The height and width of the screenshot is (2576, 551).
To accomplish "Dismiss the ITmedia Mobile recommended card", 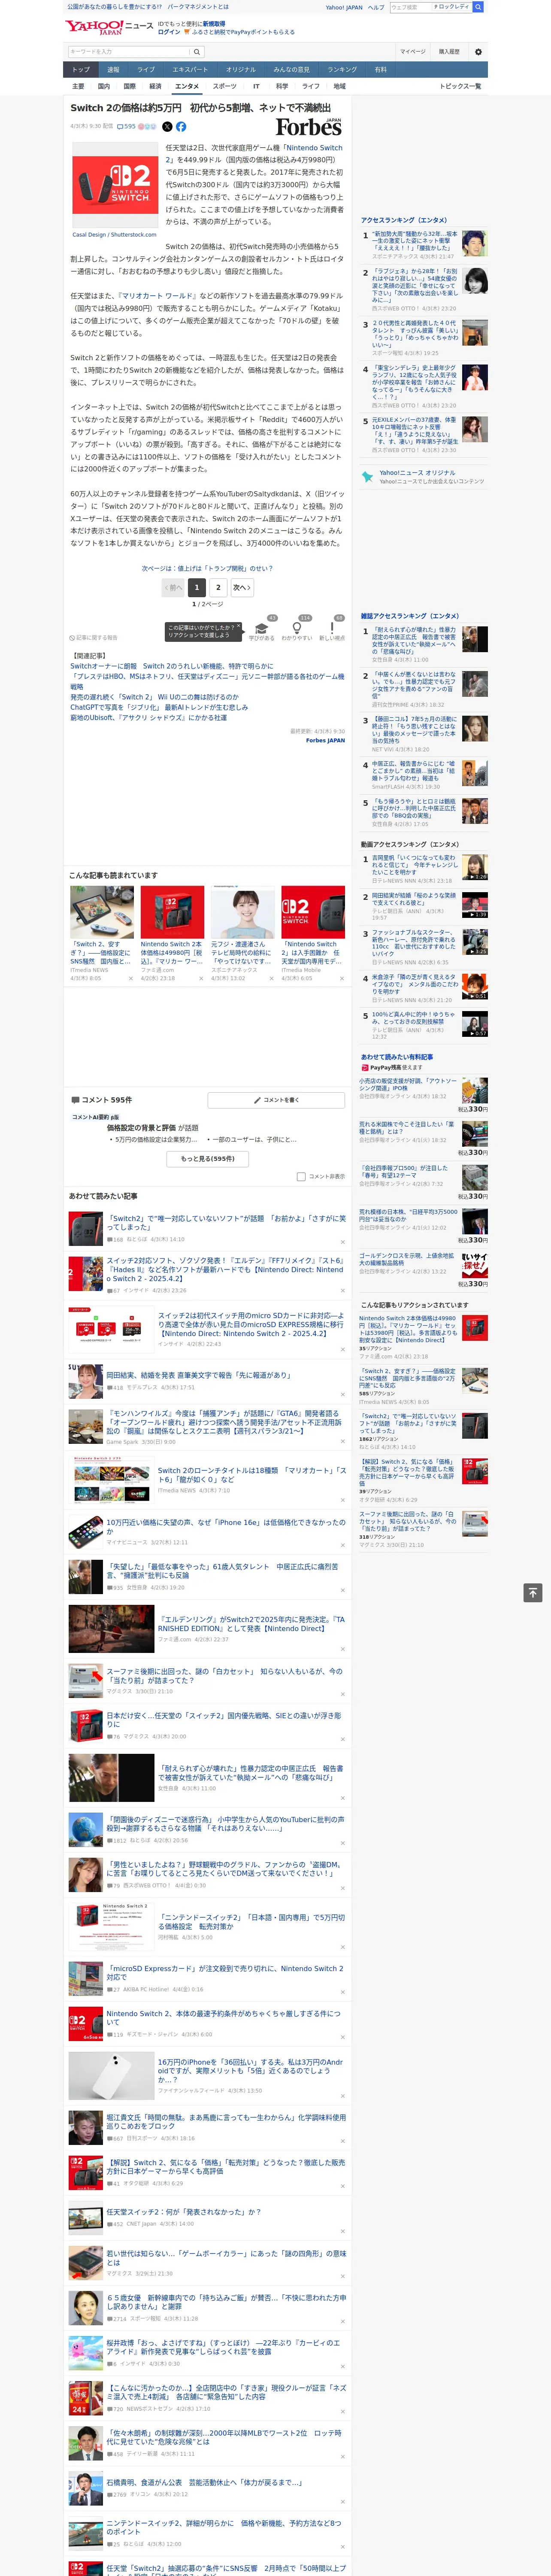I will [x=341, y=978].
